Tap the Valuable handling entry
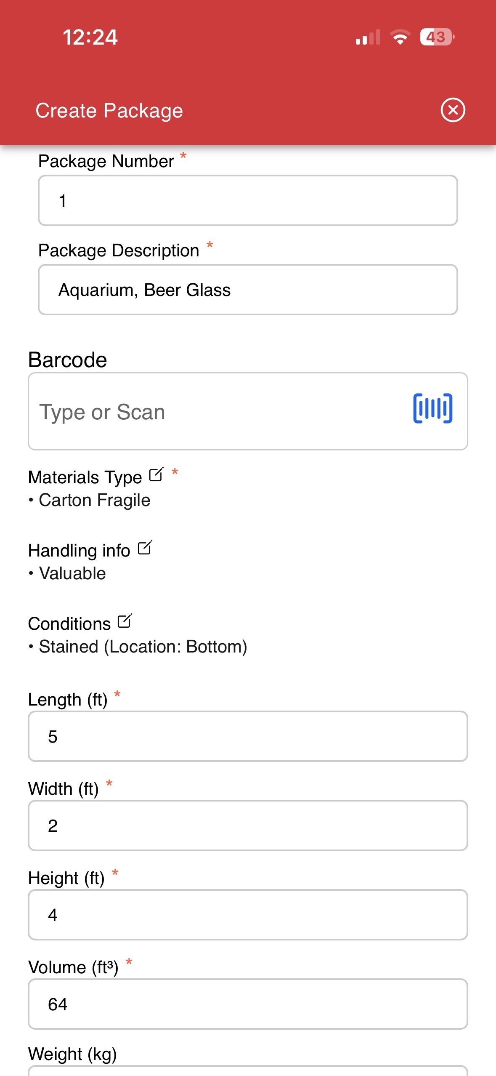496x1076 pixels. pyautogui.click(x=72, y=573)
